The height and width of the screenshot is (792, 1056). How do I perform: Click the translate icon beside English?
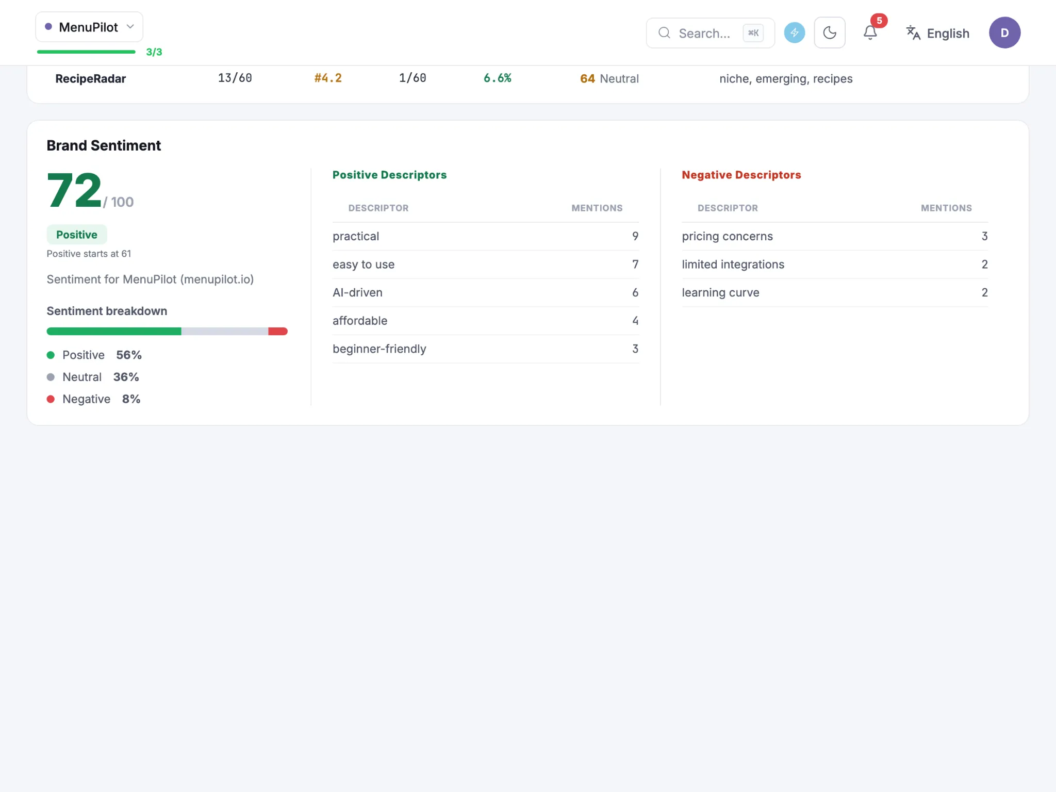point(913,33)
